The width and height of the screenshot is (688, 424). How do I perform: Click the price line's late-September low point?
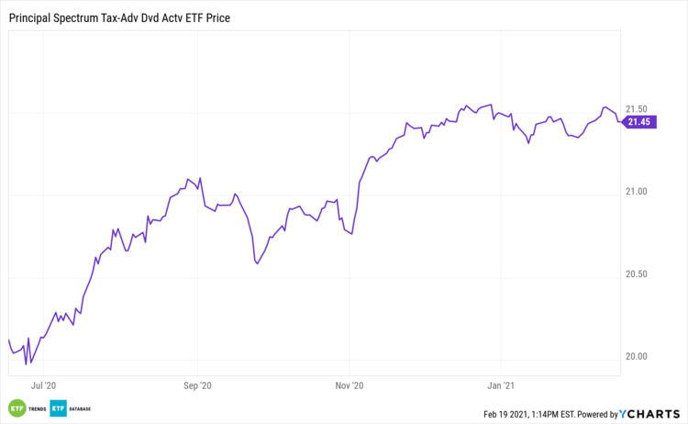coord(257,264)
